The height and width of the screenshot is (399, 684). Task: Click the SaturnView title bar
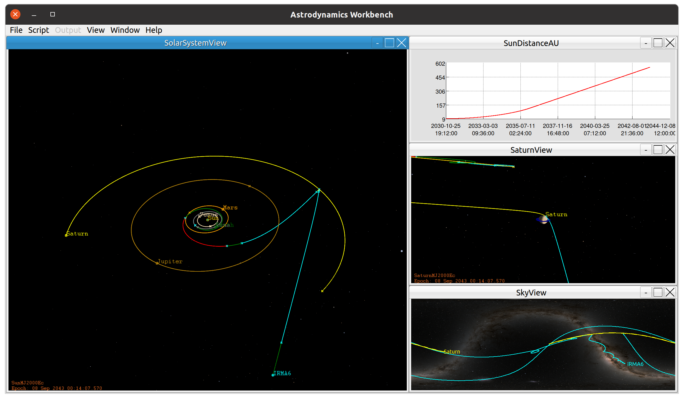click(531, 150)
